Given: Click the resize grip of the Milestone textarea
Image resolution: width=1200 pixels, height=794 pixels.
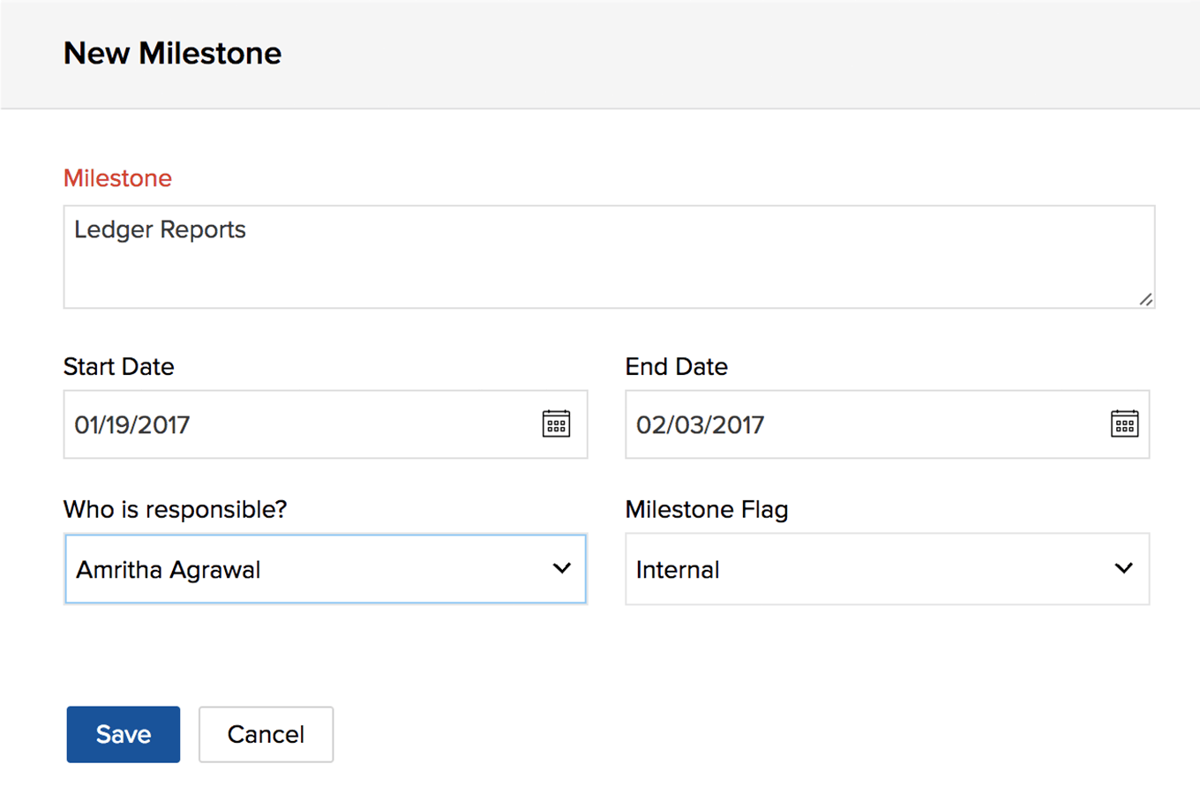Looking at the screenshot, I should pyautogui.click(x=1145, y=299).
